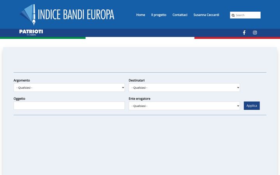Open the Argomento dropdown
Image resolution: width=280 pixels, height=175 pixels.
(x=69, y=87)
